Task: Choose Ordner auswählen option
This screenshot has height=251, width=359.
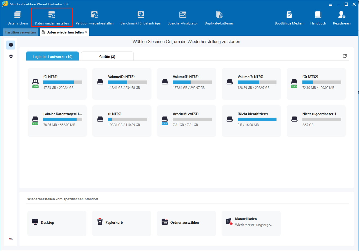Action: 186,223
